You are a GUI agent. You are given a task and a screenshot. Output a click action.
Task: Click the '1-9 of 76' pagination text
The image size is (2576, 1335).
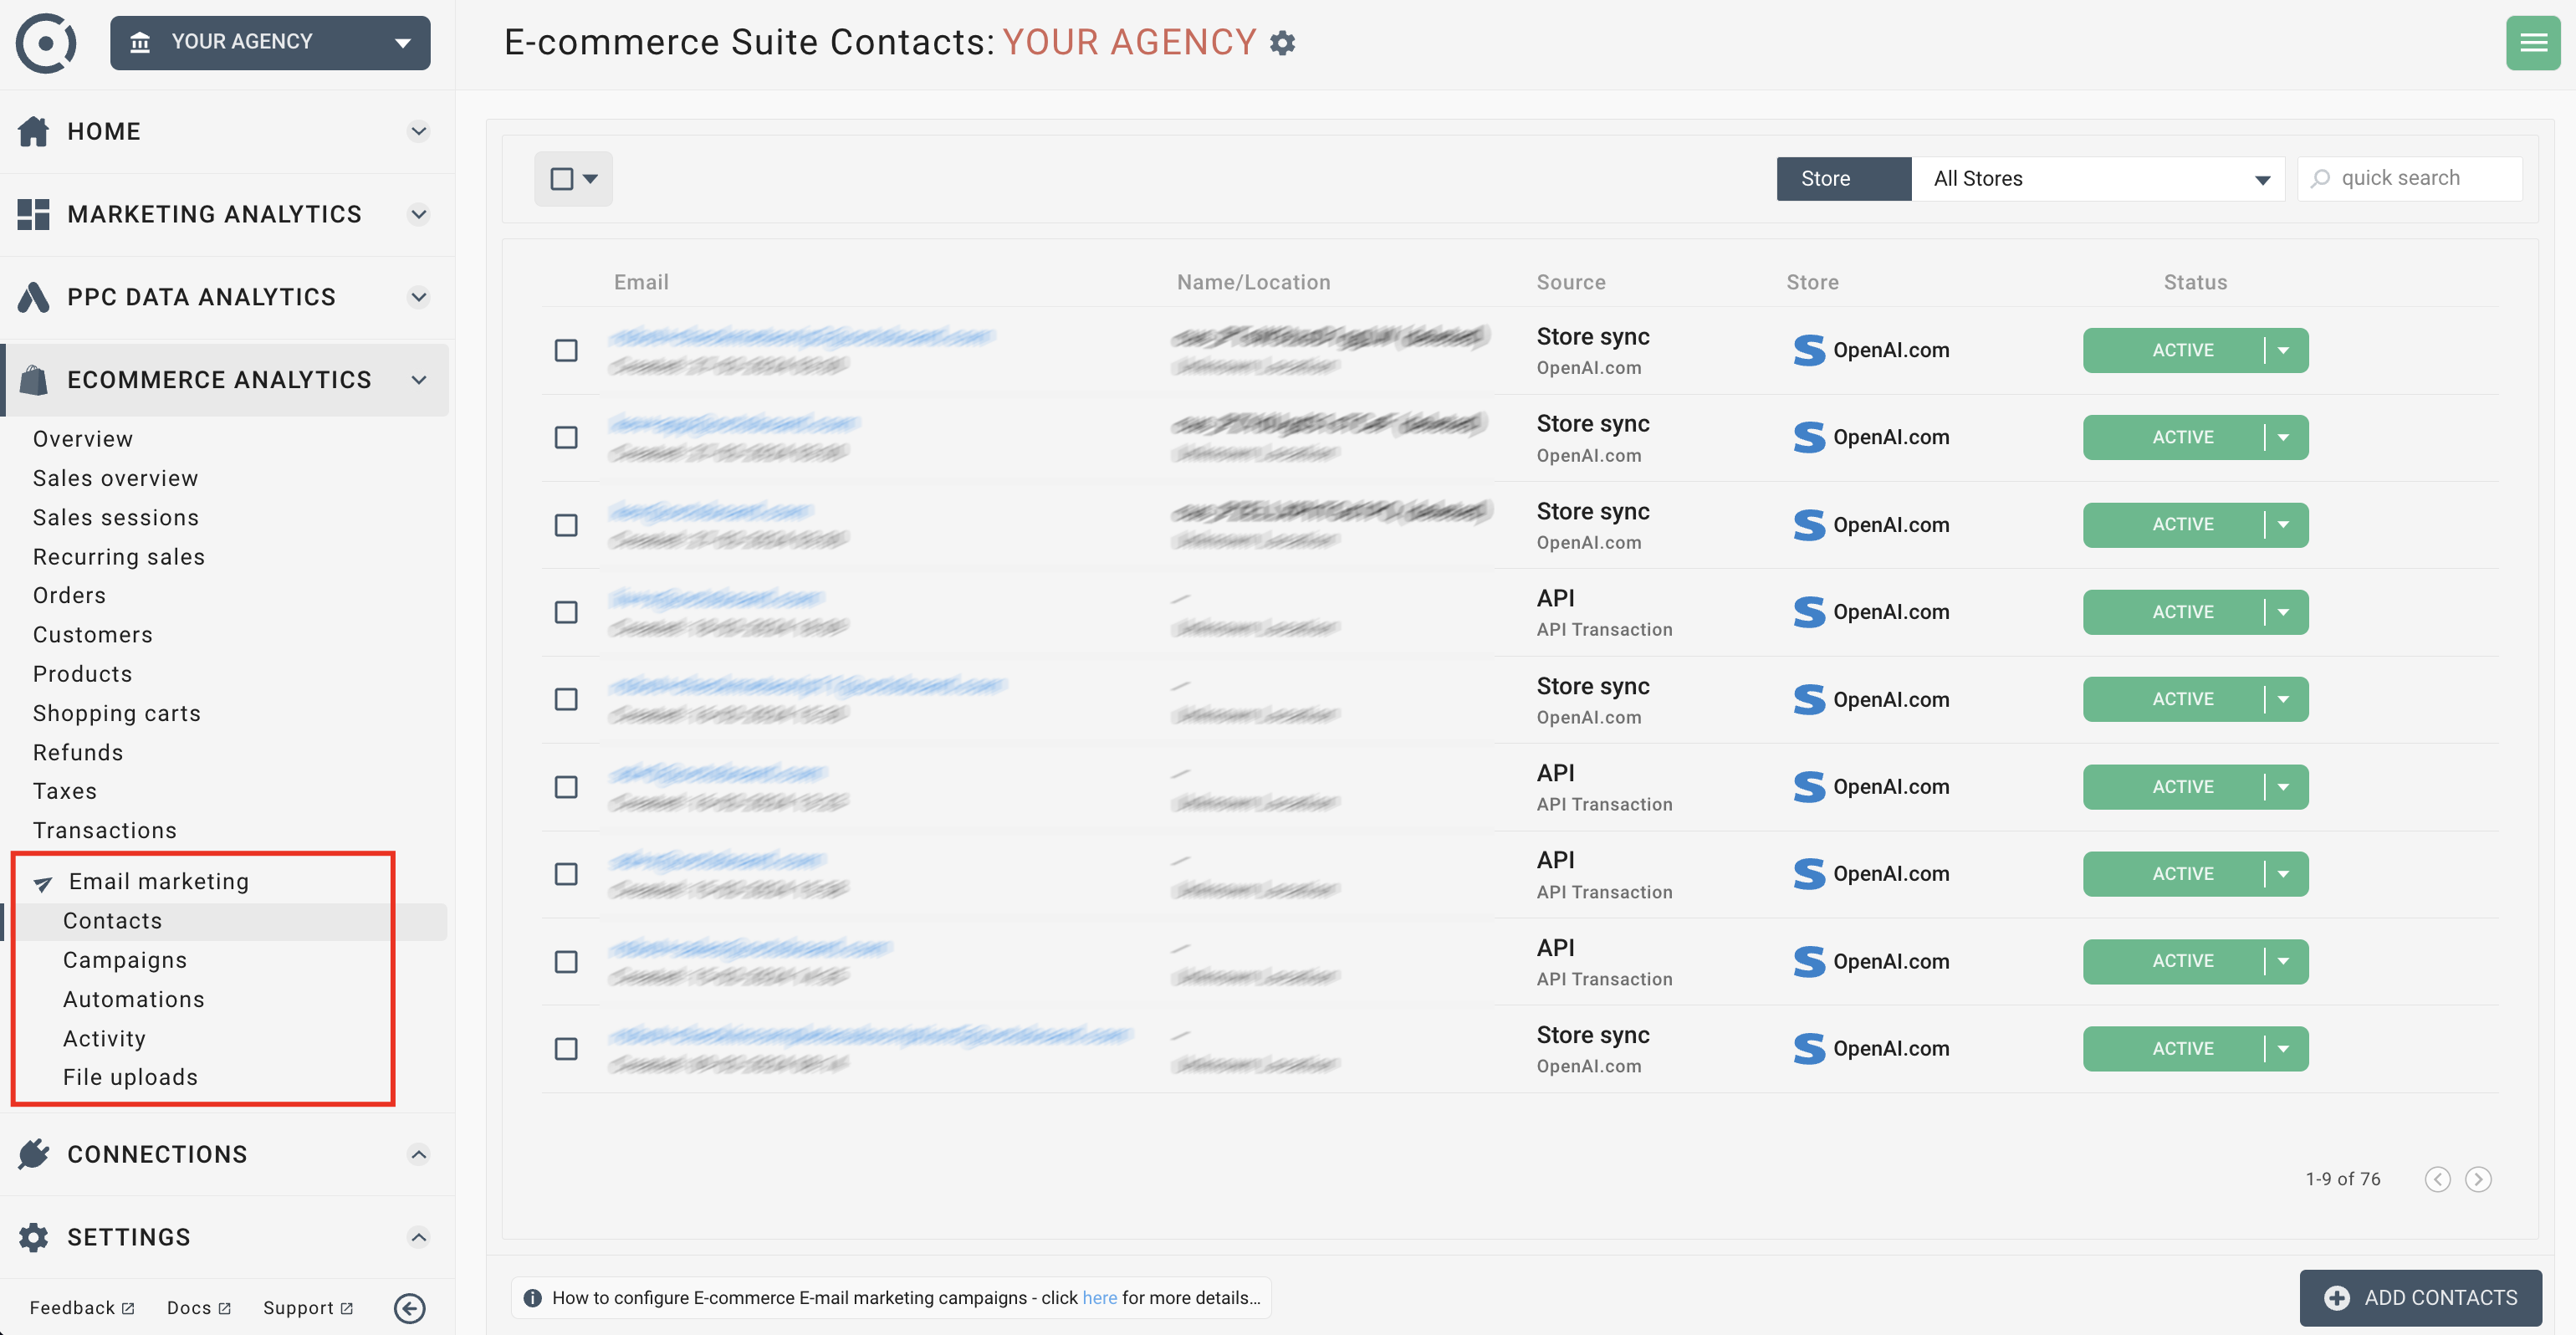(2343, 1179)
